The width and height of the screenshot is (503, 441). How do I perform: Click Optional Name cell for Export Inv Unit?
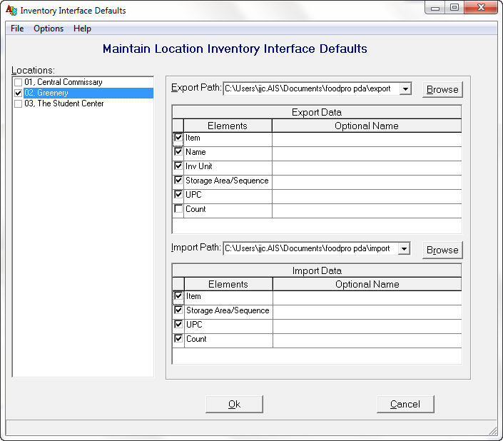coord(367,168)
